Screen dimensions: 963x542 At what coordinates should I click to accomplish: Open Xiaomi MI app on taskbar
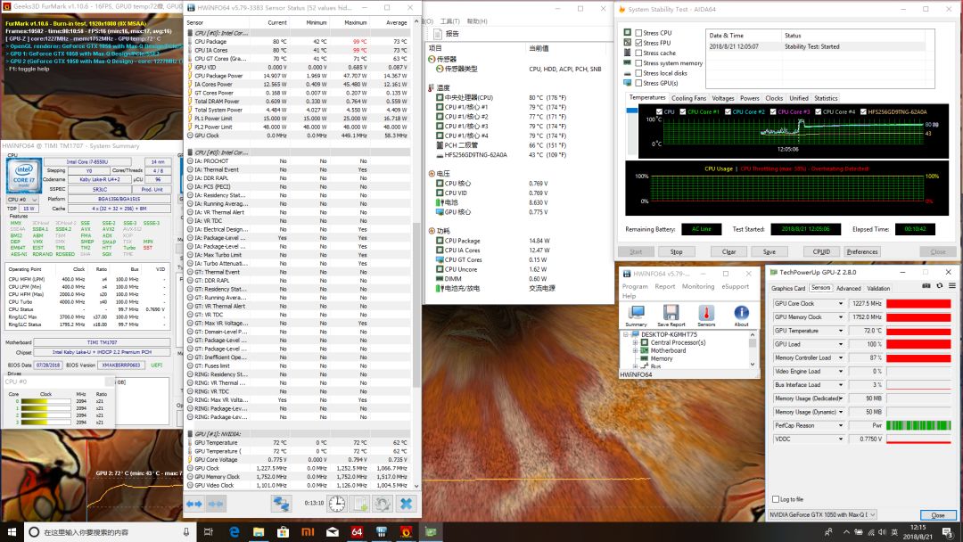(x=308, y=531)
